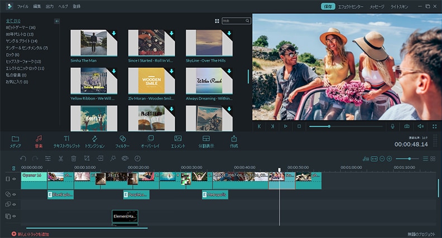The image size is (442, 238).
Task: Open the 出力 menu
Action: [x=50, y=6]
